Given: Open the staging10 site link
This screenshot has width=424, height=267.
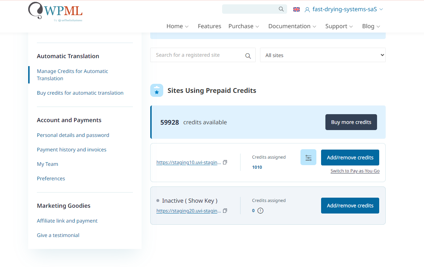Looking at the screenshot, I should tap(189, 163).
